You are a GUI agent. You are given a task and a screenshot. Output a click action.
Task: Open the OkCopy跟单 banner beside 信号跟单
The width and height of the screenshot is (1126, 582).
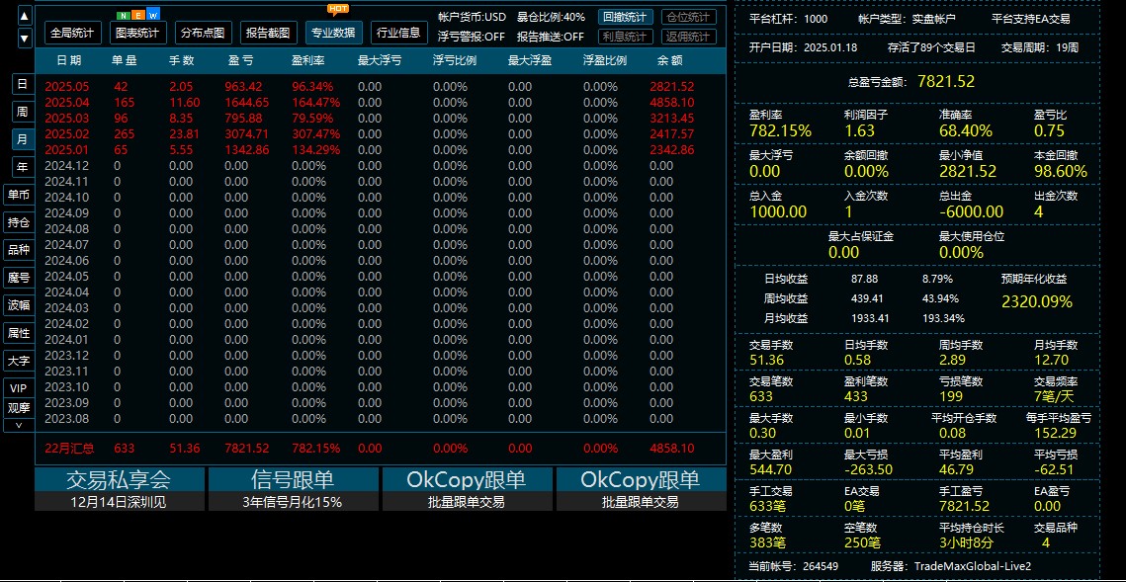click(468, 479)
